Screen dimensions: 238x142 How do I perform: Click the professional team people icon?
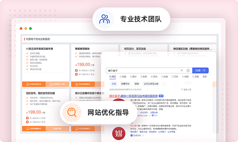tap(104, 19)
